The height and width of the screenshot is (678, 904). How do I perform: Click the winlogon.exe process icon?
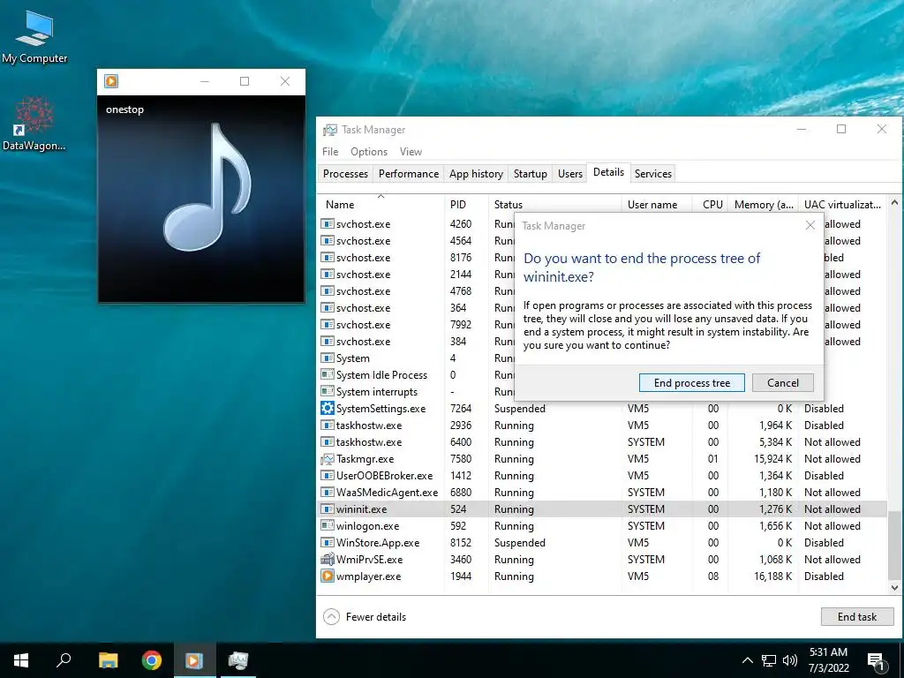click(x=328, y=526)
